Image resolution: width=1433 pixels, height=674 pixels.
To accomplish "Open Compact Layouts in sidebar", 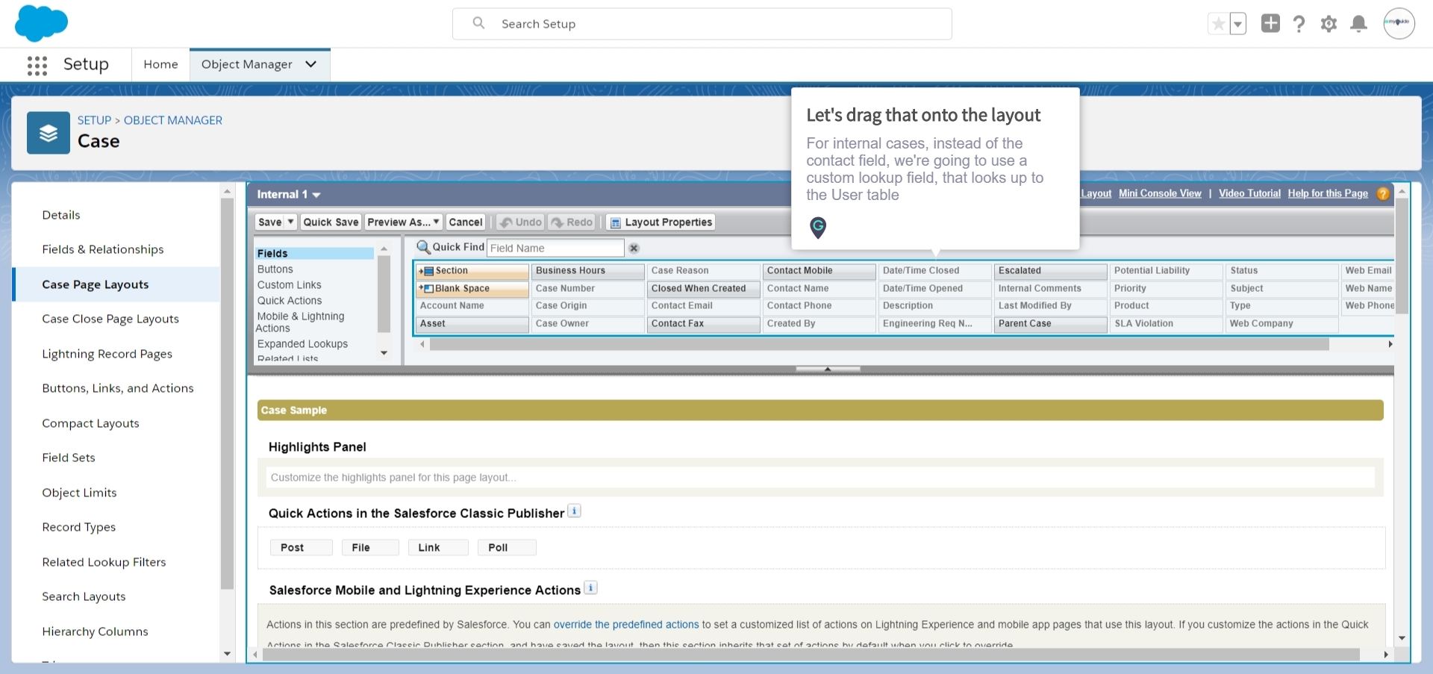I will [91, 423].
